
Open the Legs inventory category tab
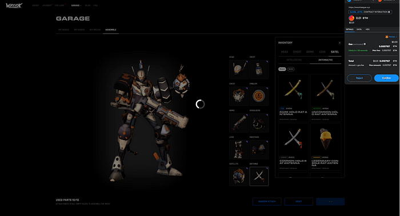[x=322, y=52]
